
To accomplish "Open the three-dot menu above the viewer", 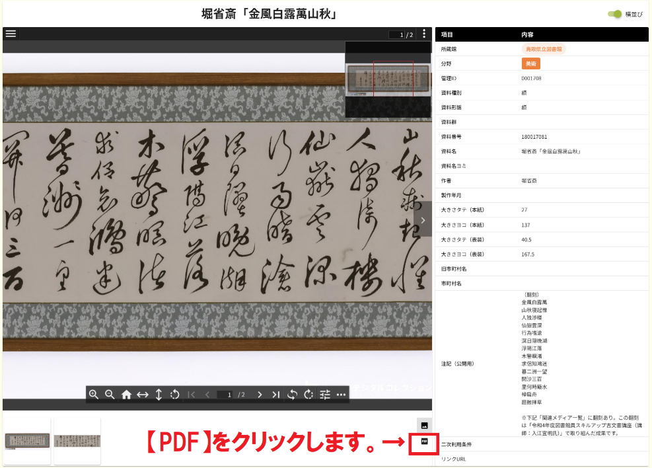I will pyautogui.click(x=423, y=34).
